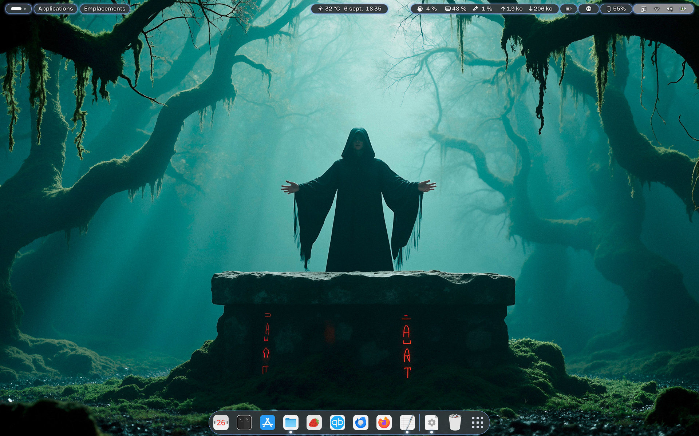Launch the Strawberry music player
Image resolution: width=699 pixels, height=436 pixels.
[x=314, y=423]
